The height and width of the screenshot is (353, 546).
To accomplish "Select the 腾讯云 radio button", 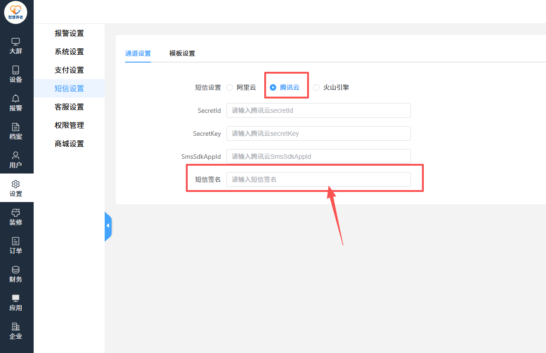I will tap(273, 87).
